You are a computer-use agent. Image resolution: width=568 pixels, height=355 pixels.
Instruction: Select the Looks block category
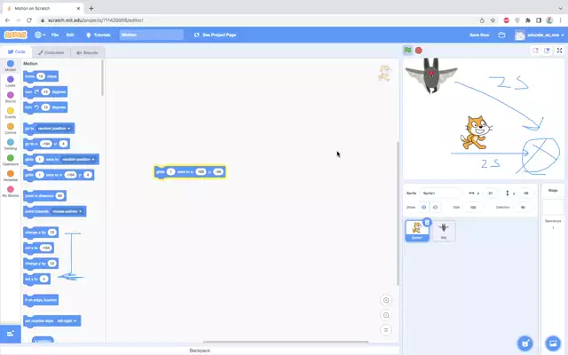click(10, 82)
